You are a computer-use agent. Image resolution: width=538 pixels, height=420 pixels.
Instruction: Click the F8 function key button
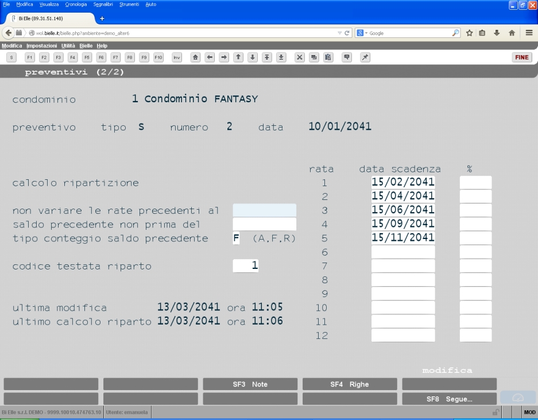coord(130,57)
